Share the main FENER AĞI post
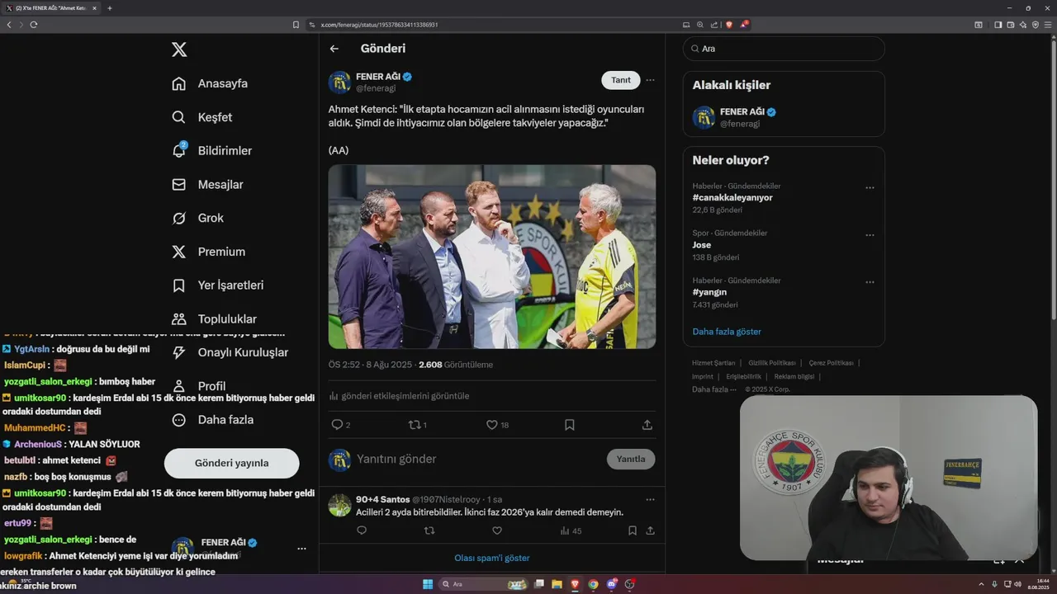 pyautogui.click(x=647, y=425)
